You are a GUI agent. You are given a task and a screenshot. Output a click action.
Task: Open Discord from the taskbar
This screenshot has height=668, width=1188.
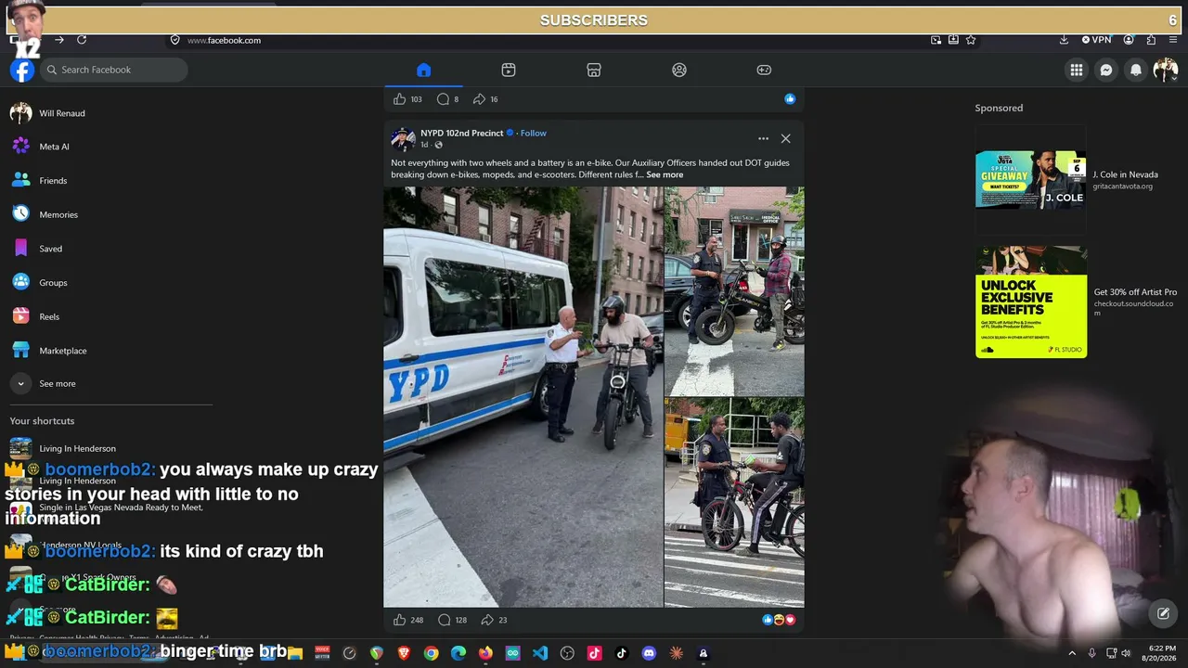[649, 653]
